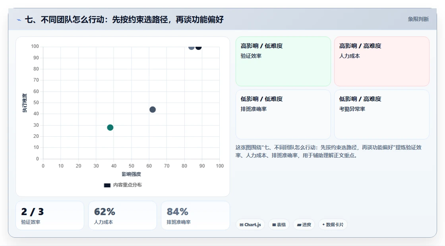
Task: Click the chart description paragraph
Action: click(x=329, y=151)
